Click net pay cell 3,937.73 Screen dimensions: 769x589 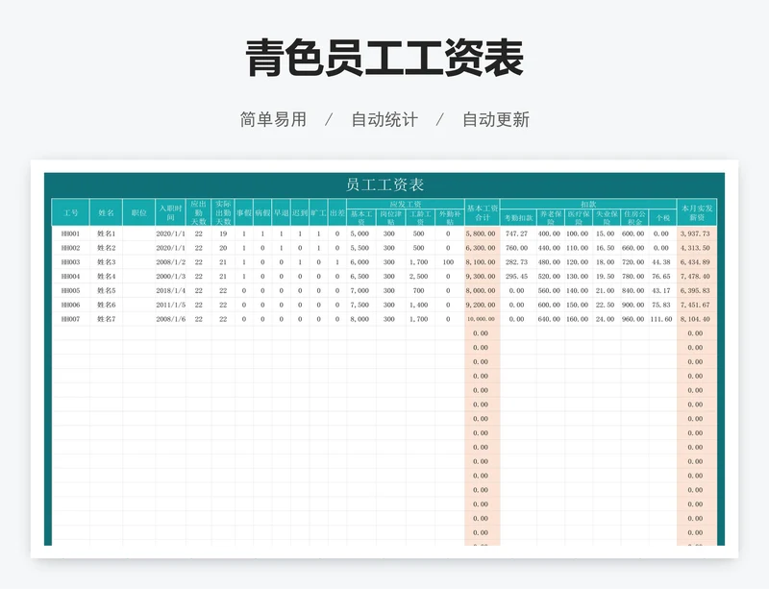pos(695,233)
